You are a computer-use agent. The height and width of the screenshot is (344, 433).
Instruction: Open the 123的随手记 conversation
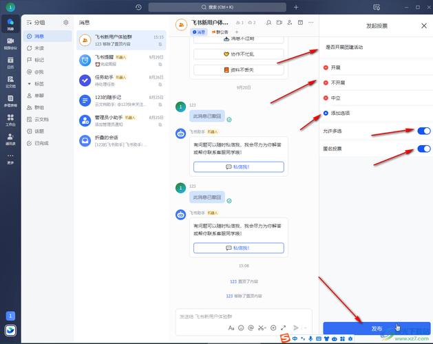(121, 100)
